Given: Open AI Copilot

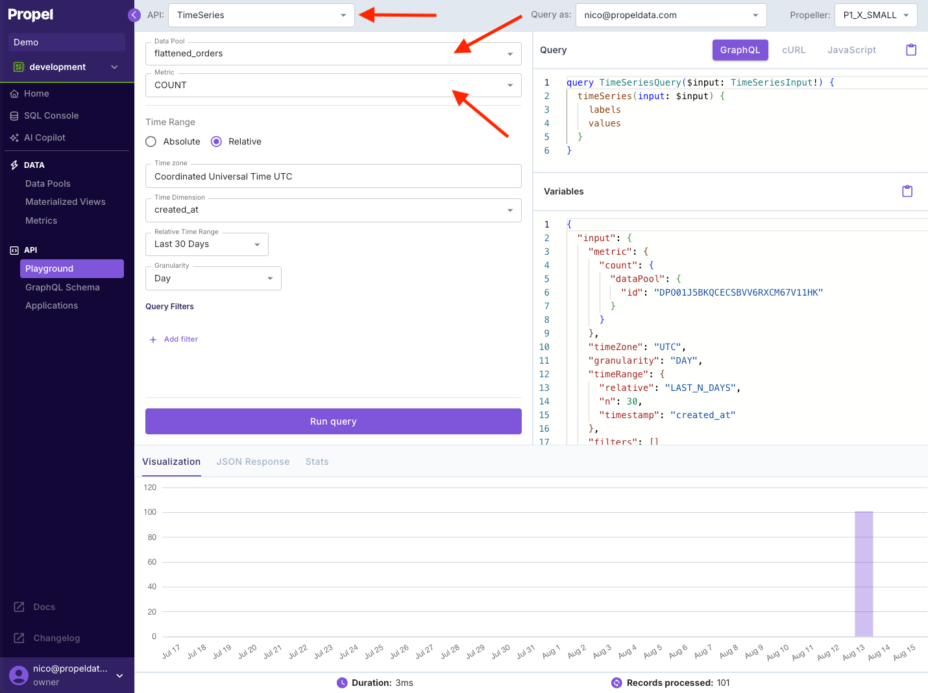Looking at the screenshot, I should click(45, 138).
